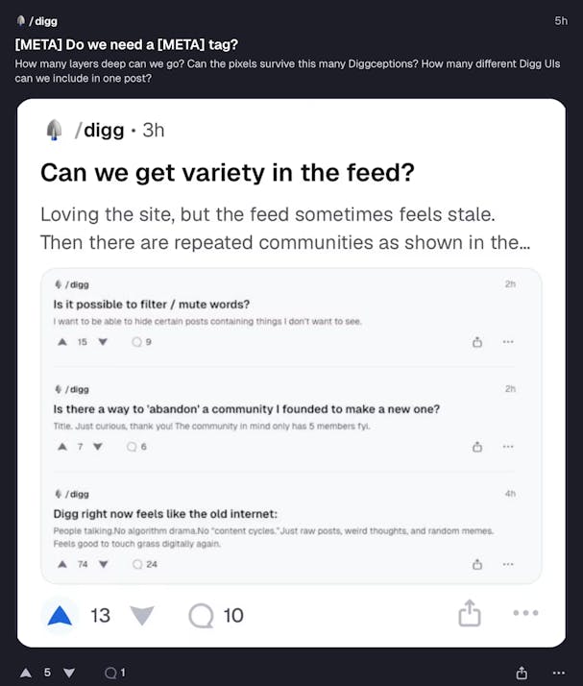
Task: Open the large three-dot menu in the embedded post
Action: pyautogui.click(x=525, y=614)
